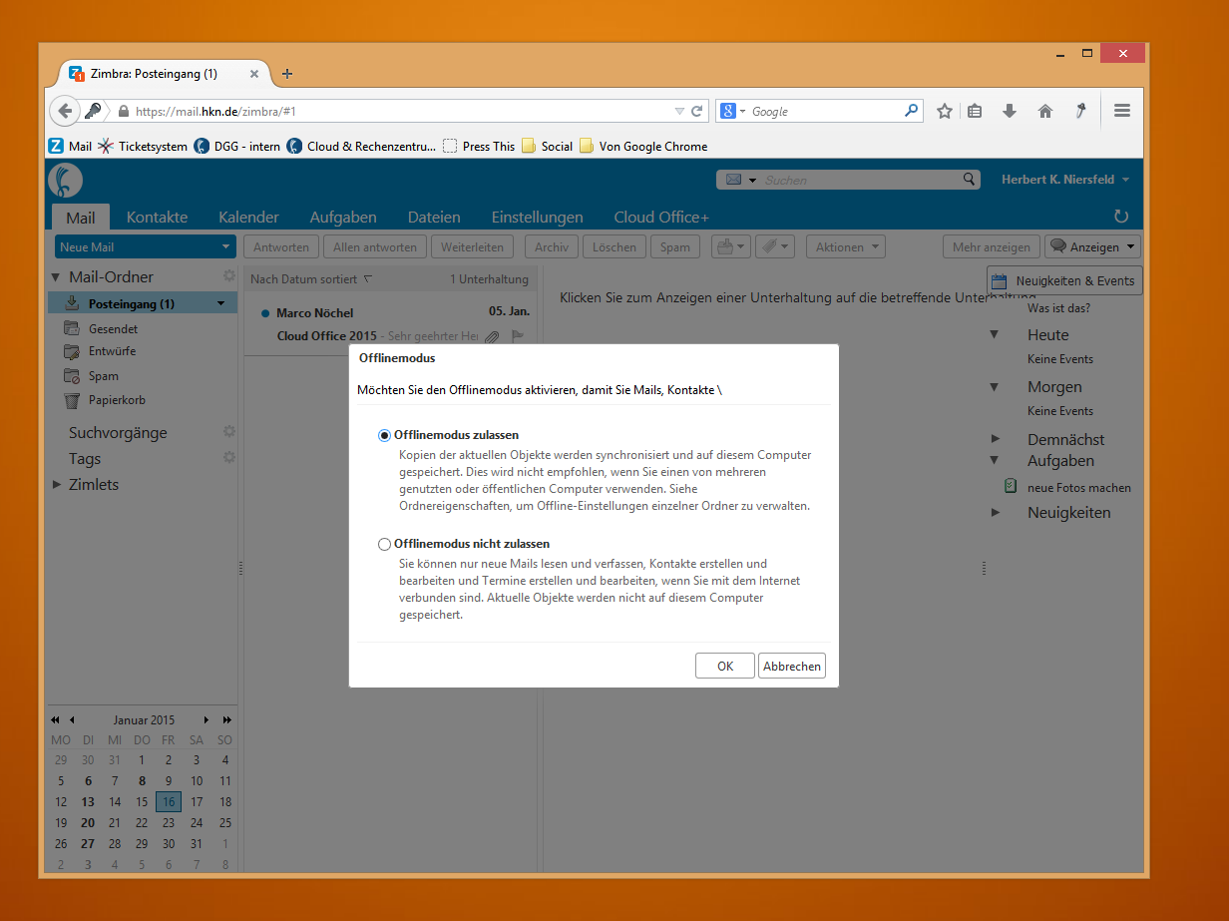Open the search type dropdown with envelope icon
This screenshot has width=1229, height=921.
tap(738, 180)
